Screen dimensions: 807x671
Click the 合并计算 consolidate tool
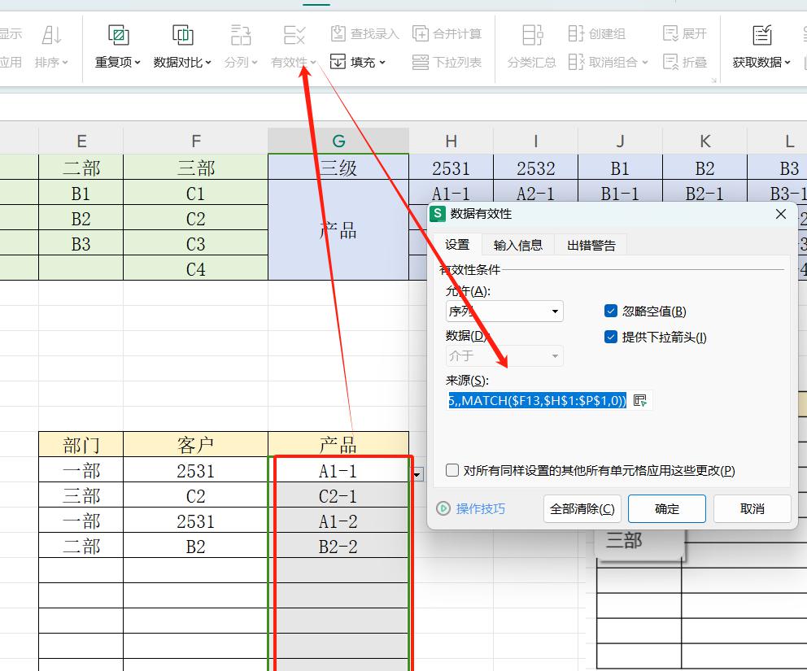(447, 34)
